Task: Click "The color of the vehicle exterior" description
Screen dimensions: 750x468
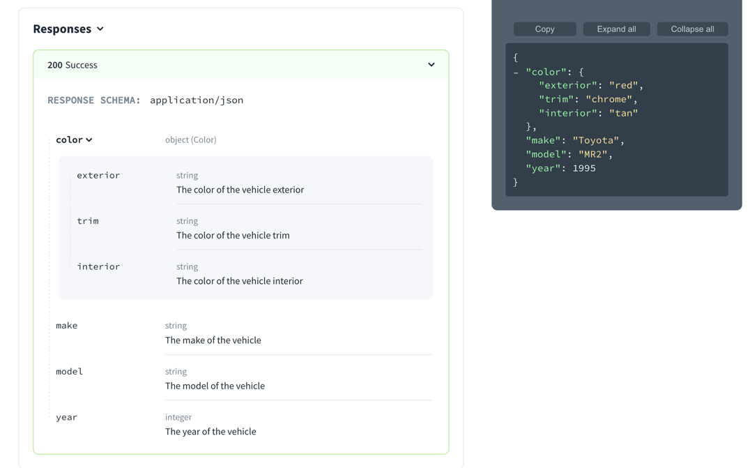Action: (x=240, y=190)
